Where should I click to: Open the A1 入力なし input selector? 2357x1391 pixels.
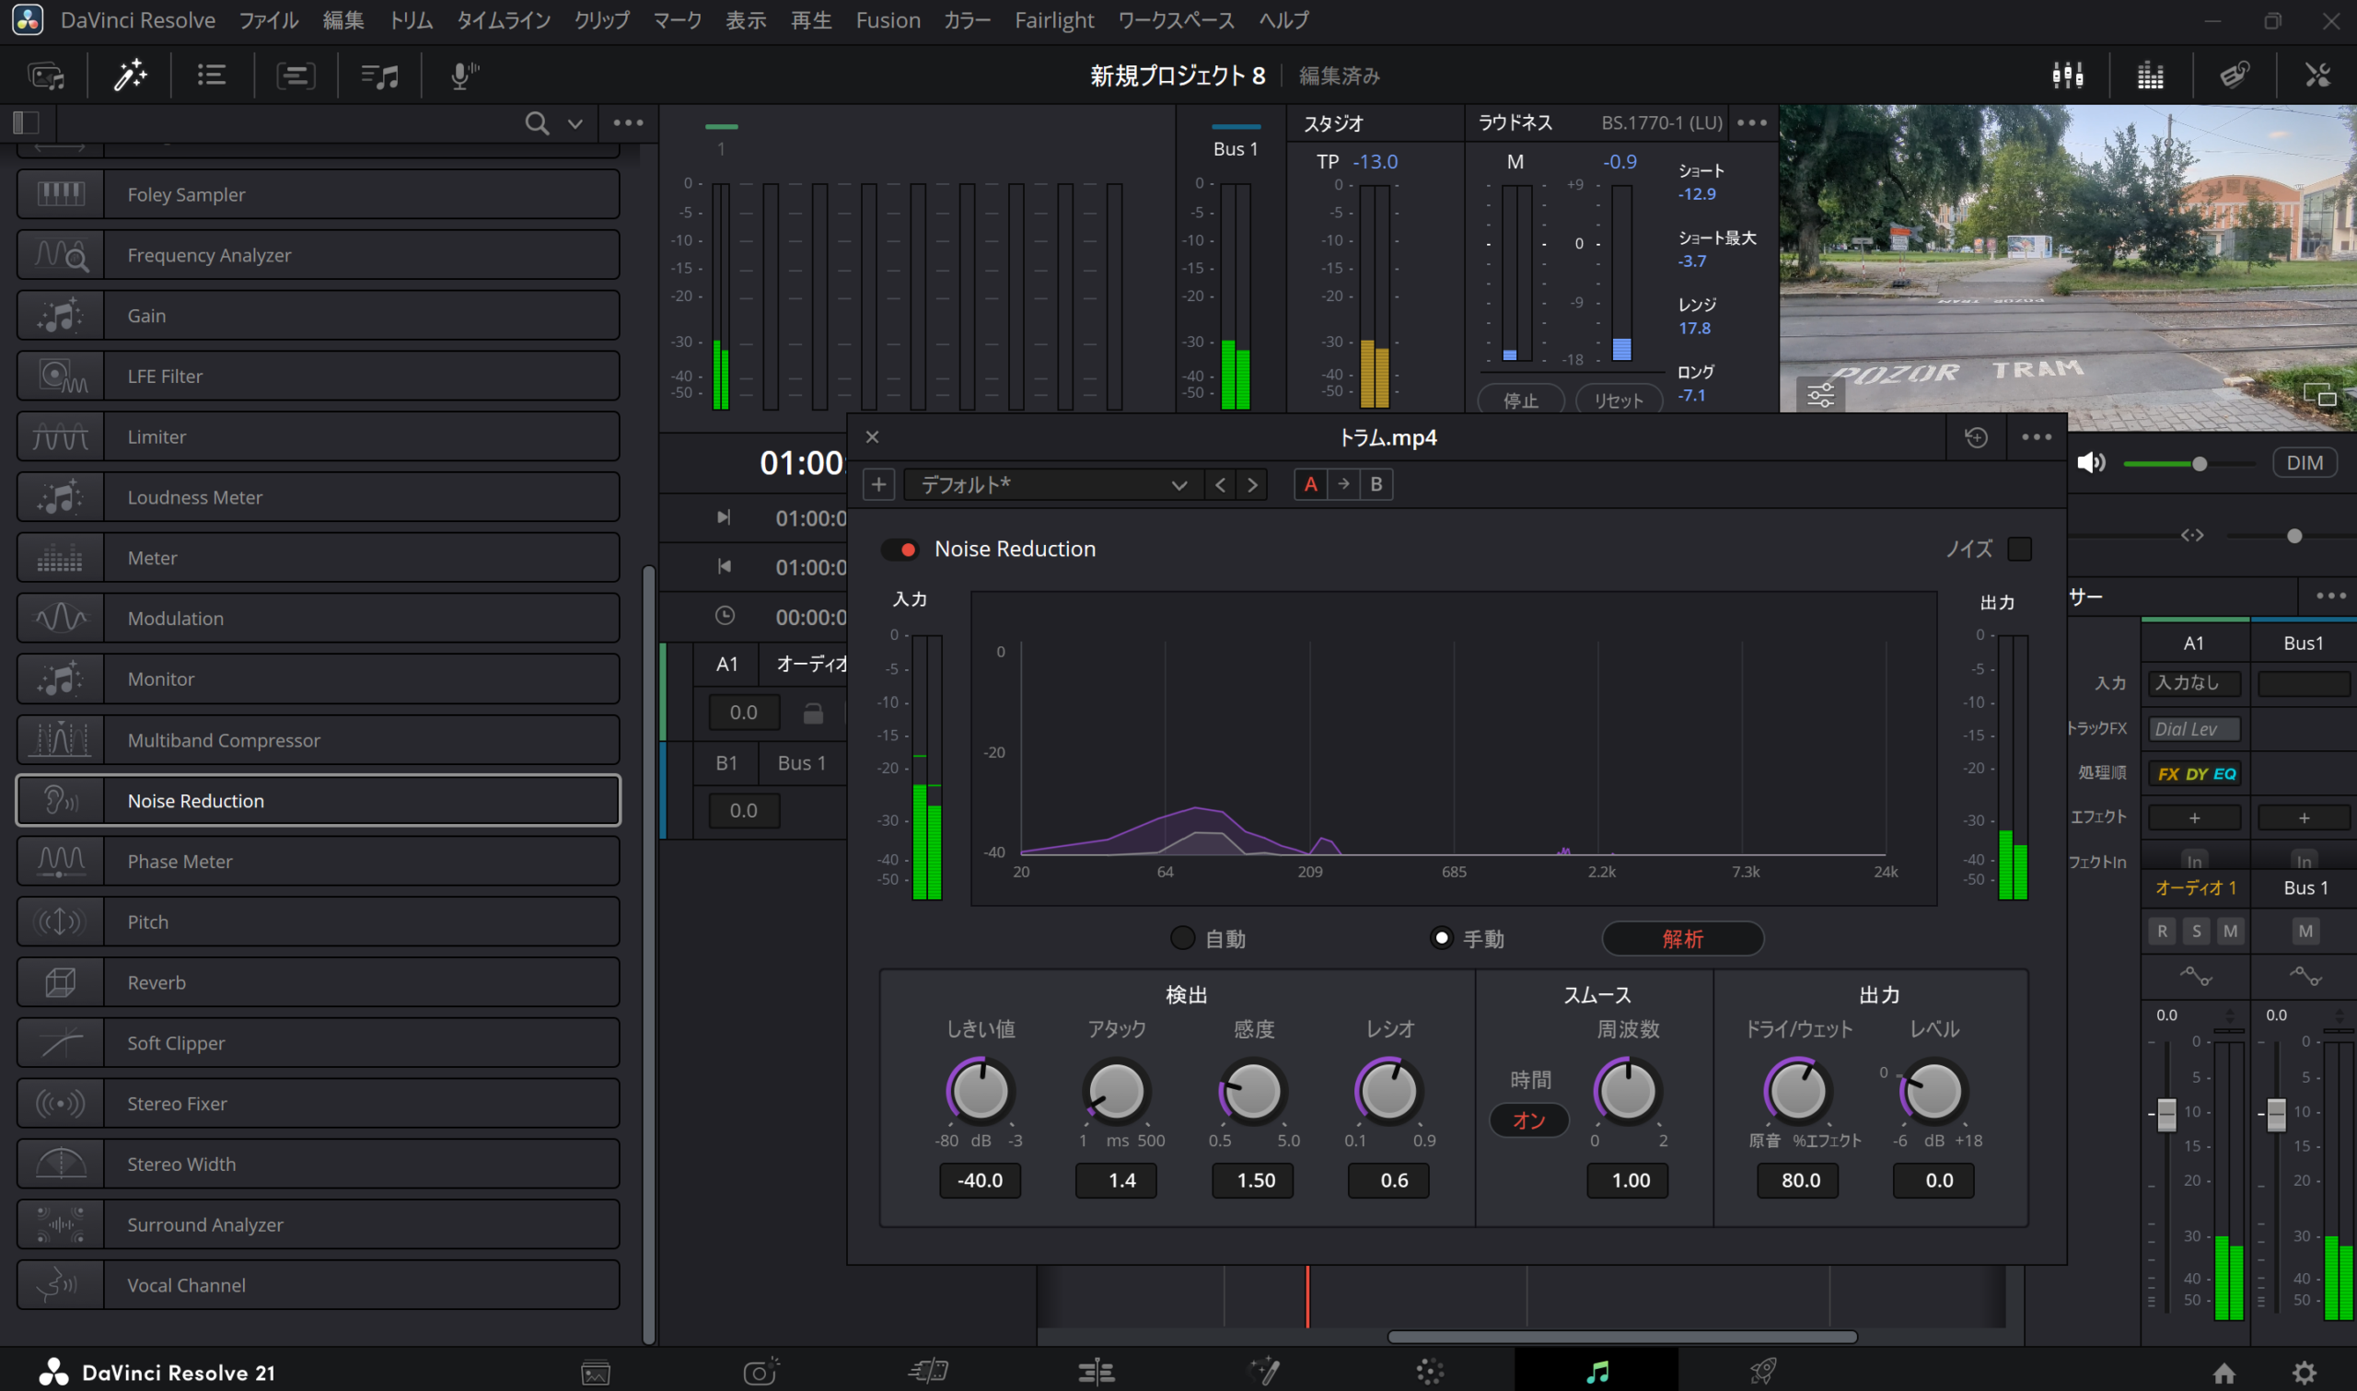tap(2194, 683)
